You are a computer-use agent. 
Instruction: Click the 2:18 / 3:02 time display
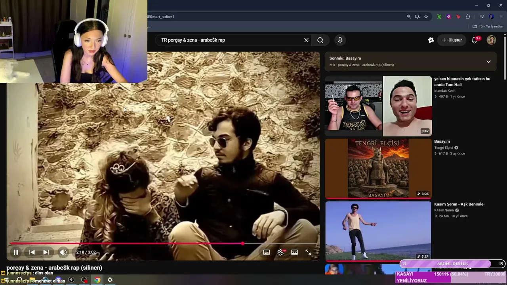click(x=86, y=252)
